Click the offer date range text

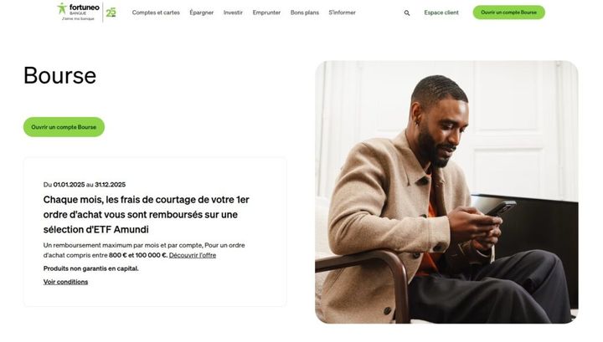coord(85,184)
